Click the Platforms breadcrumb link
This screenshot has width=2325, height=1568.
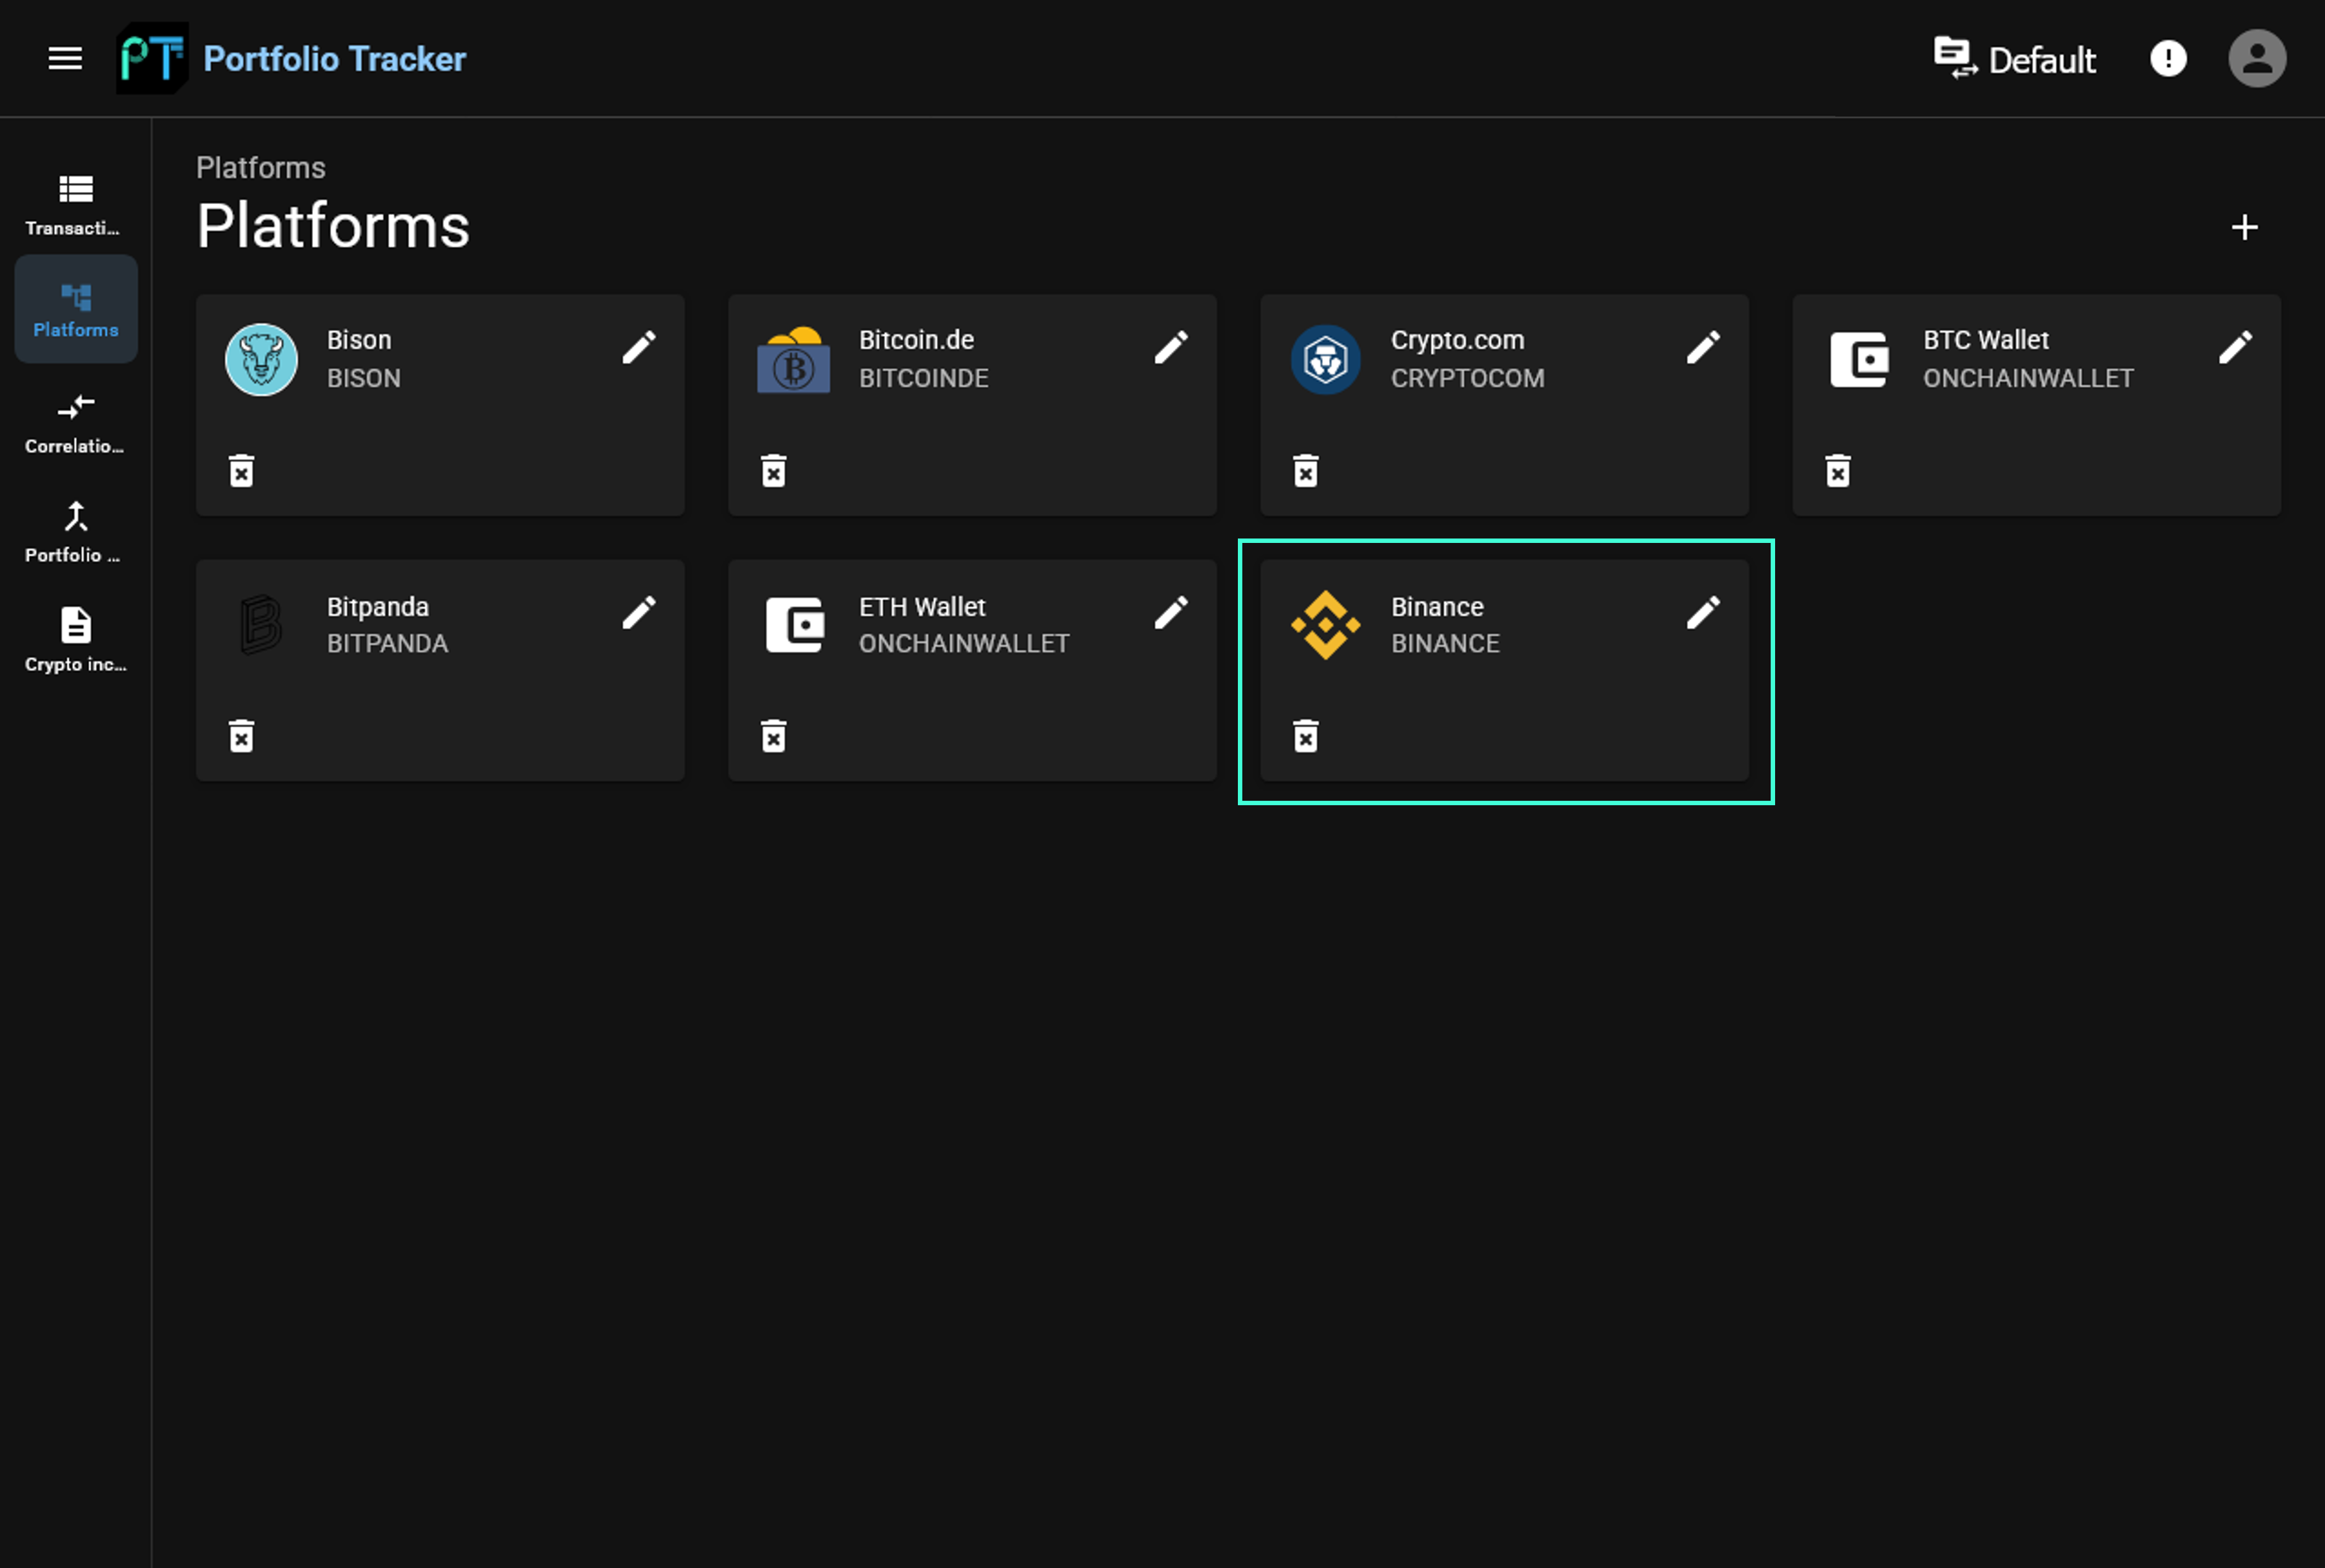tap(260, 167)
